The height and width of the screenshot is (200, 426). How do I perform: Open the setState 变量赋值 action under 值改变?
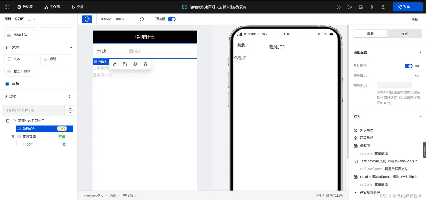(374, 153)
